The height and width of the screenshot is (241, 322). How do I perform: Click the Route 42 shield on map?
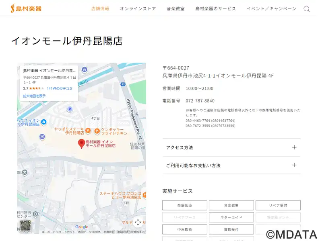(123, 84)
